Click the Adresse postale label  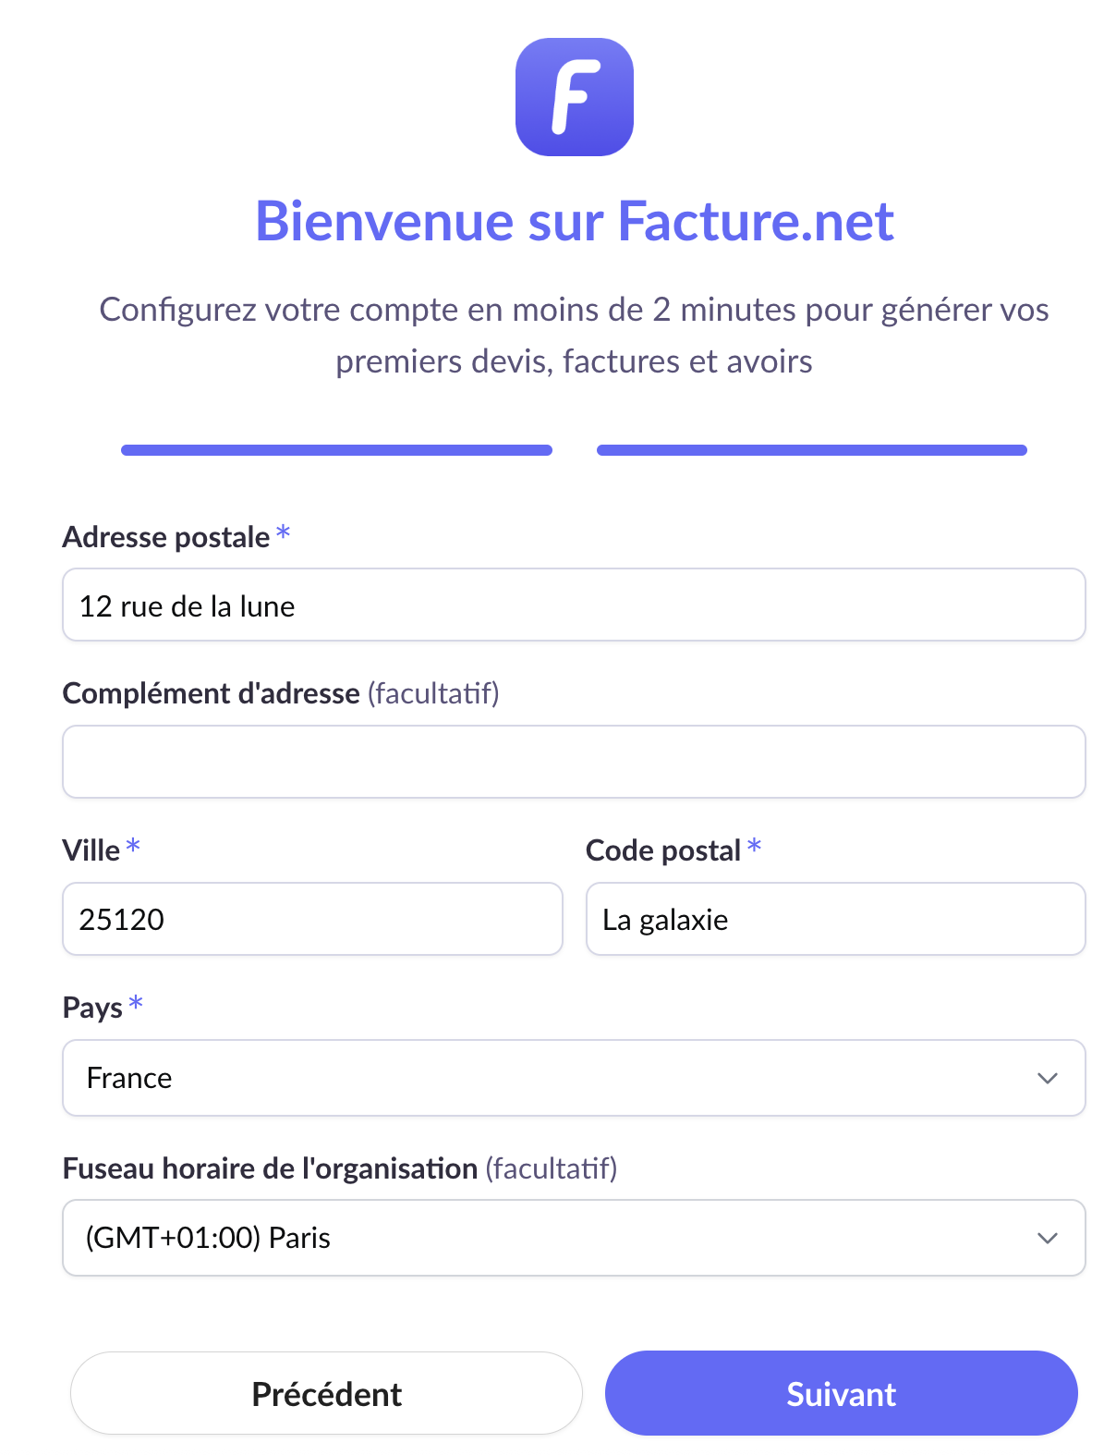tap(166, 537)
